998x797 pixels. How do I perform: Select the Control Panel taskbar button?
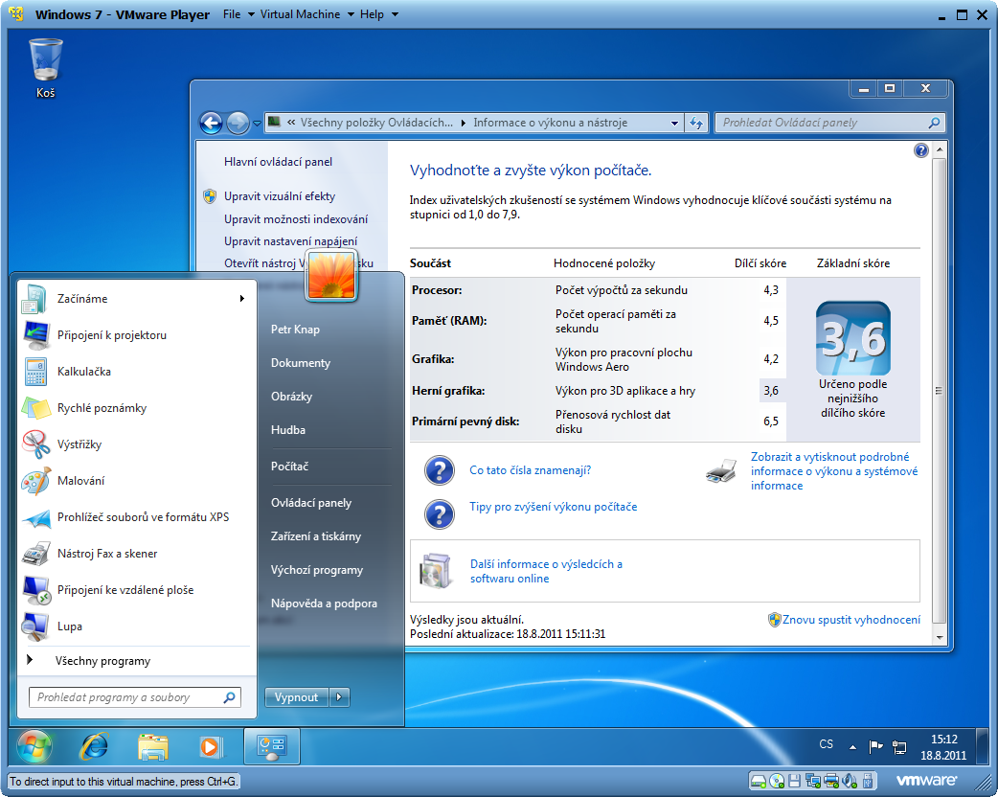(x=272, y=746)
